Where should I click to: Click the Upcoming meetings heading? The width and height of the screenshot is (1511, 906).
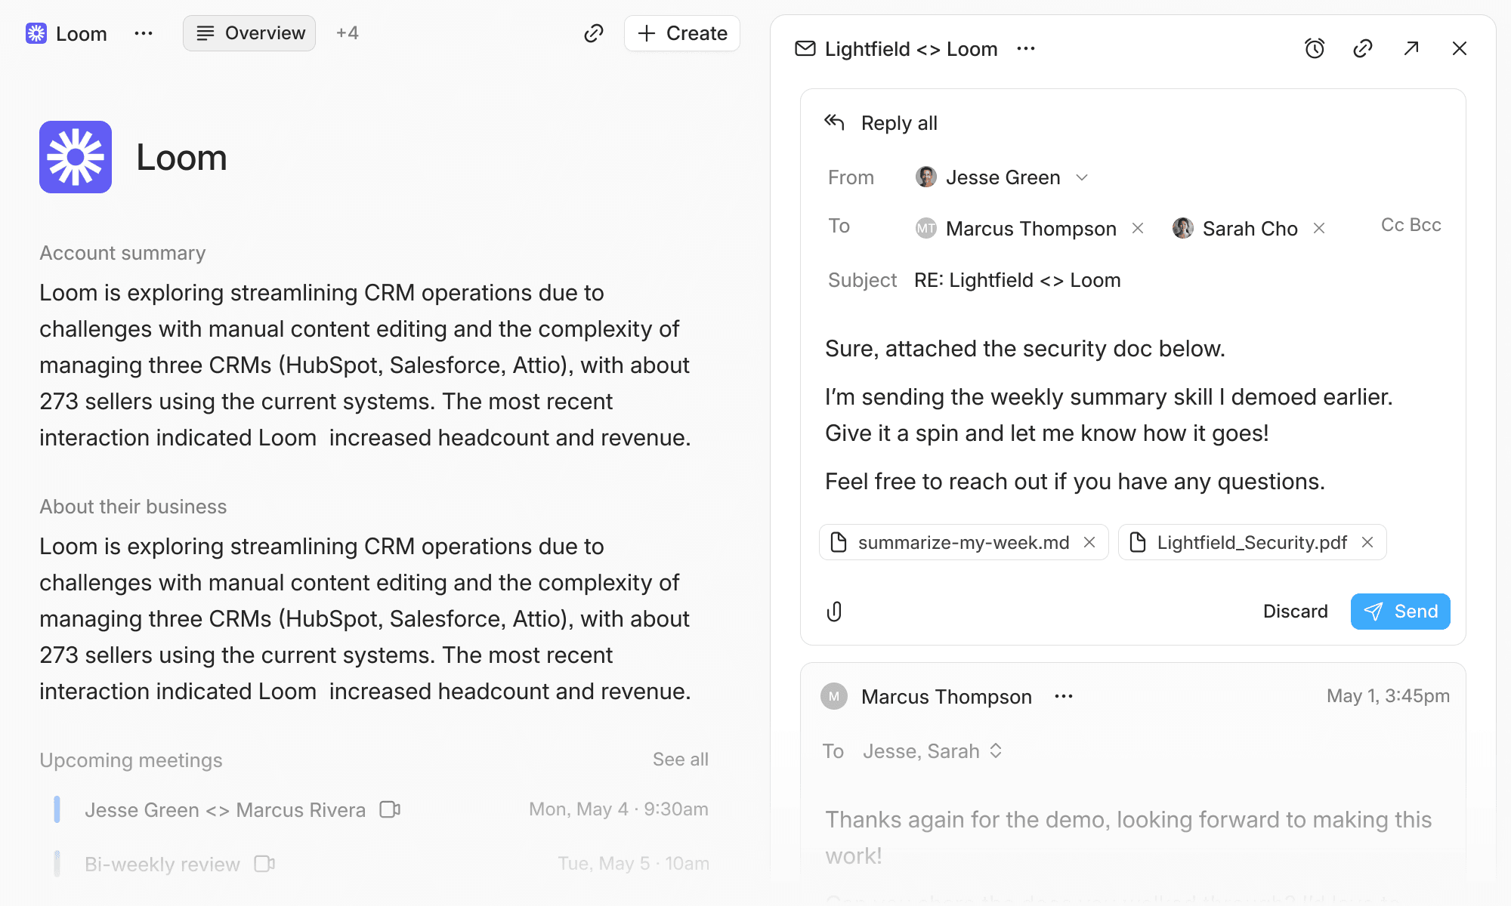[x=131, y=760]
